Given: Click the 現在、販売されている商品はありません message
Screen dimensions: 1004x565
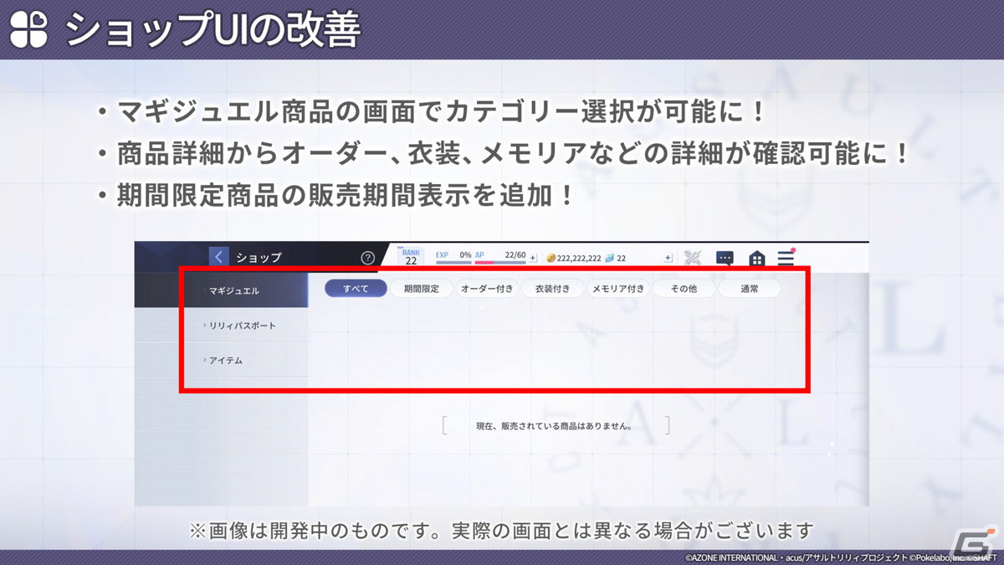Looking at the screenshot, I should [x=554, y=426].
